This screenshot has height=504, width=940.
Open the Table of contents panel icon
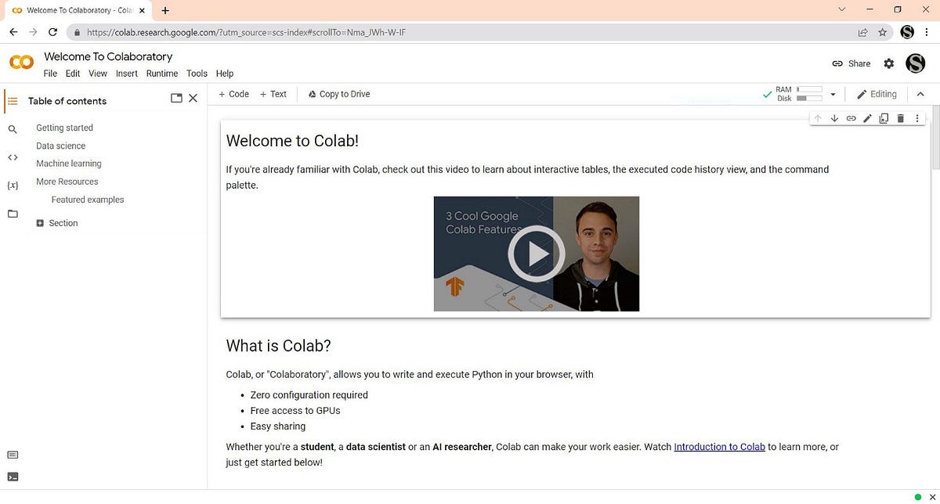[x=13, y=100]
